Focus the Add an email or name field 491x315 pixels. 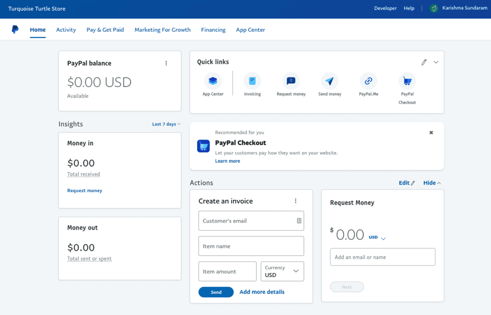pos(383,257)
